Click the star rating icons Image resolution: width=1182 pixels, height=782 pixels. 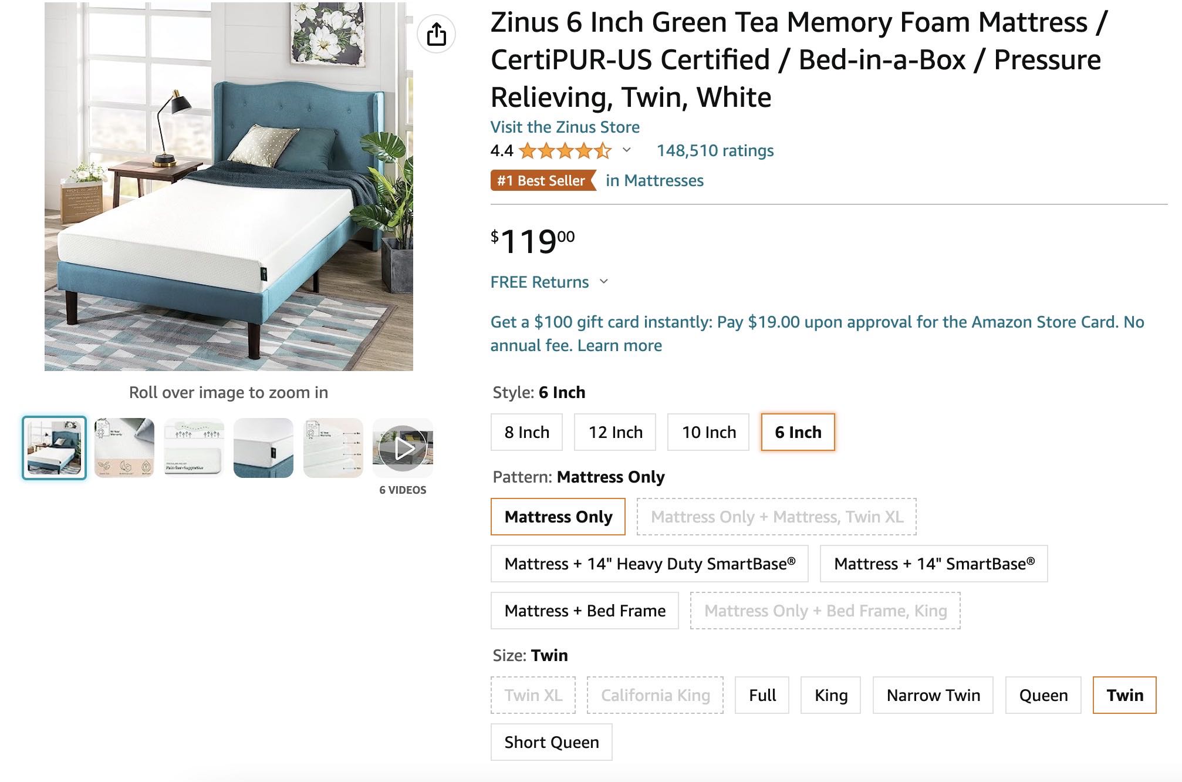click(x=565, y=151)
